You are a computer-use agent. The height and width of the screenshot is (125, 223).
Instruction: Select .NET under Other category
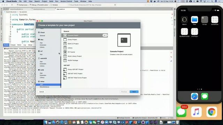click(x=48, y=85)
